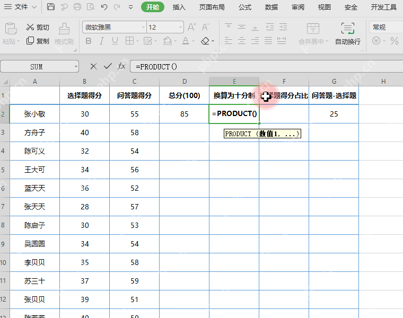403x318 pixels.
Task: Expand the font color dropdown arrow
Action: [x=193, y=41]
